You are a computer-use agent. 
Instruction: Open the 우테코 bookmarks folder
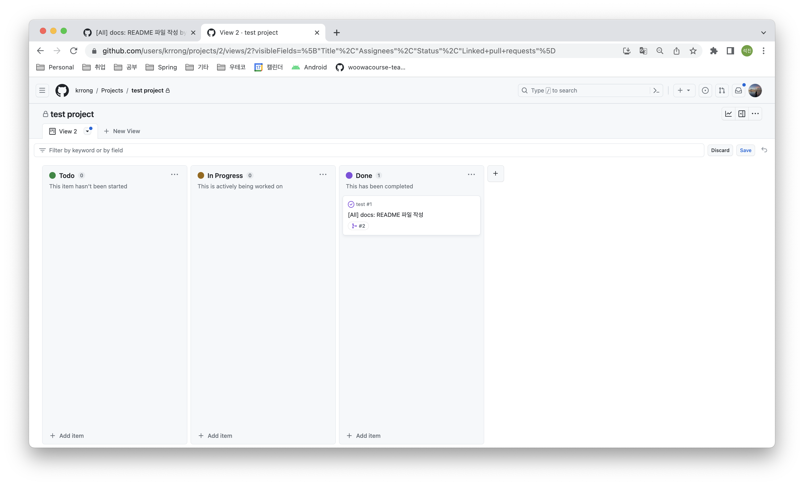231,67
